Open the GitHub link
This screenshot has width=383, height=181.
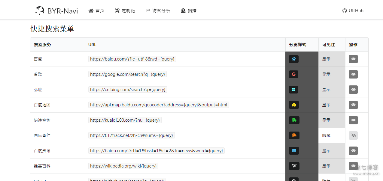[353, 10]
